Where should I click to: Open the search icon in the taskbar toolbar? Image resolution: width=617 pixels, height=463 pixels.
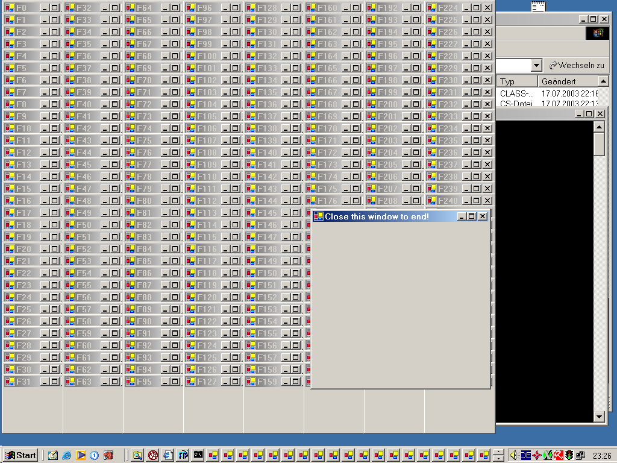tap(137, 455)
